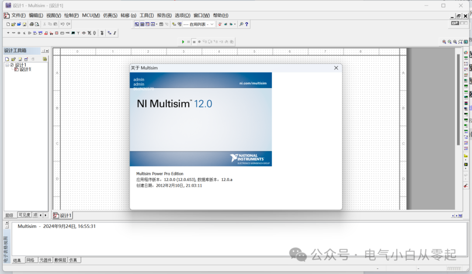
Task: Open the 工具(T) menu
Action: coord(146,15)
